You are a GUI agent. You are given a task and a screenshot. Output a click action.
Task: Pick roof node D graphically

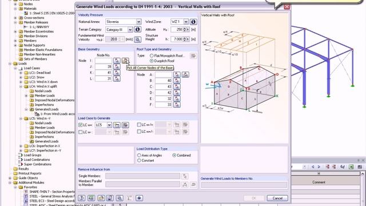pos(177,93)
